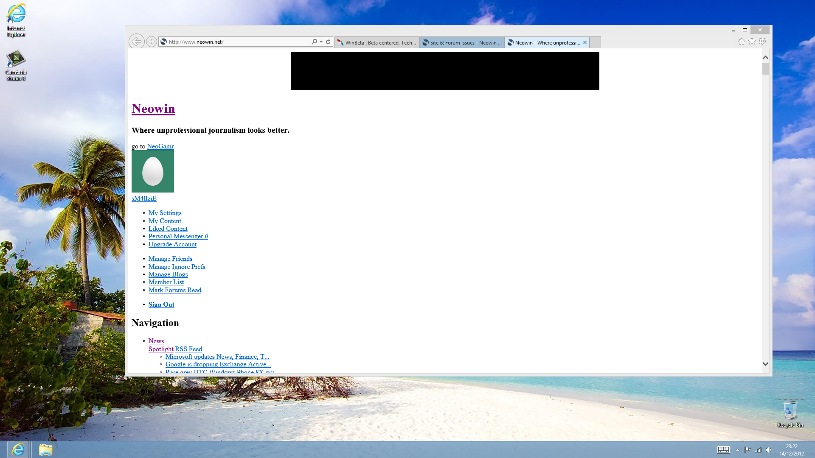
Task: Click the Sign Out link
Action: click(161, 304)
